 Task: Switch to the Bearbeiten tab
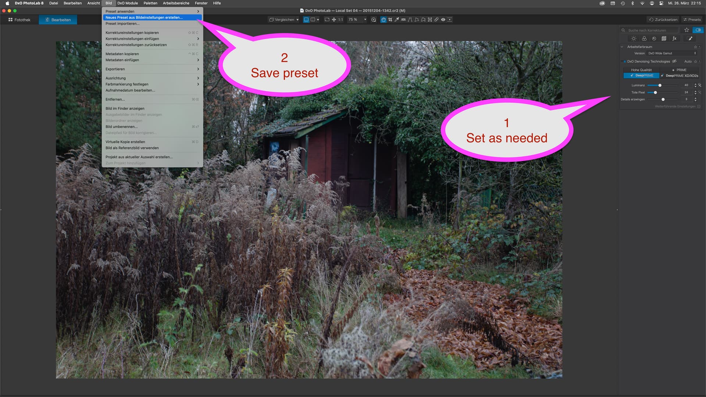coord(58,20)
